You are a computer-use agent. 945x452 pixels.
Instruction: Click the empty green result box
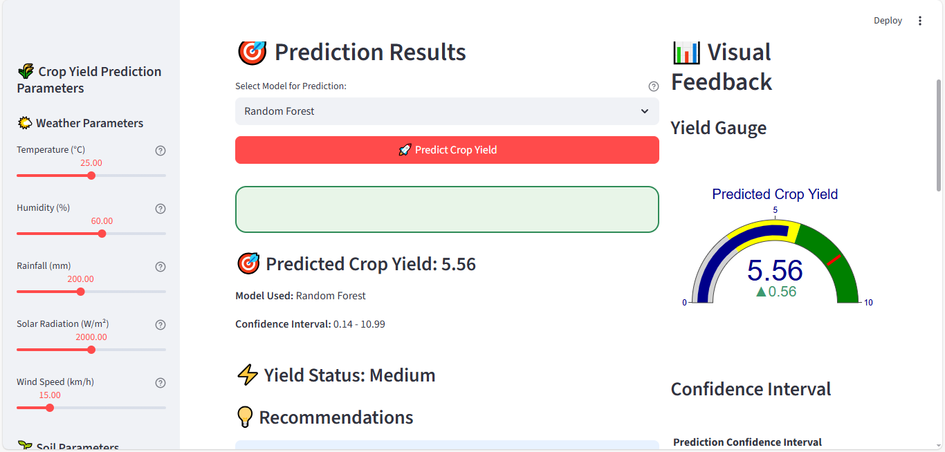pyautogui.click(x=446, y=209)
